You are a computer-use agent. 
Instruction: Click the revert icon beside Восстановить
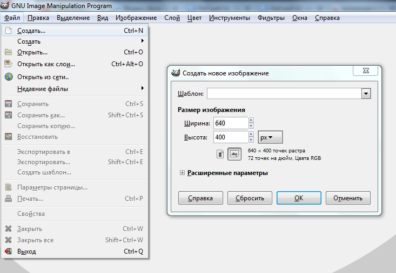coord(8,137)
